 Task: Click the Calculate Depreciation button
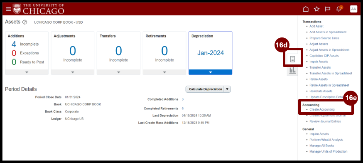[205, 89]
